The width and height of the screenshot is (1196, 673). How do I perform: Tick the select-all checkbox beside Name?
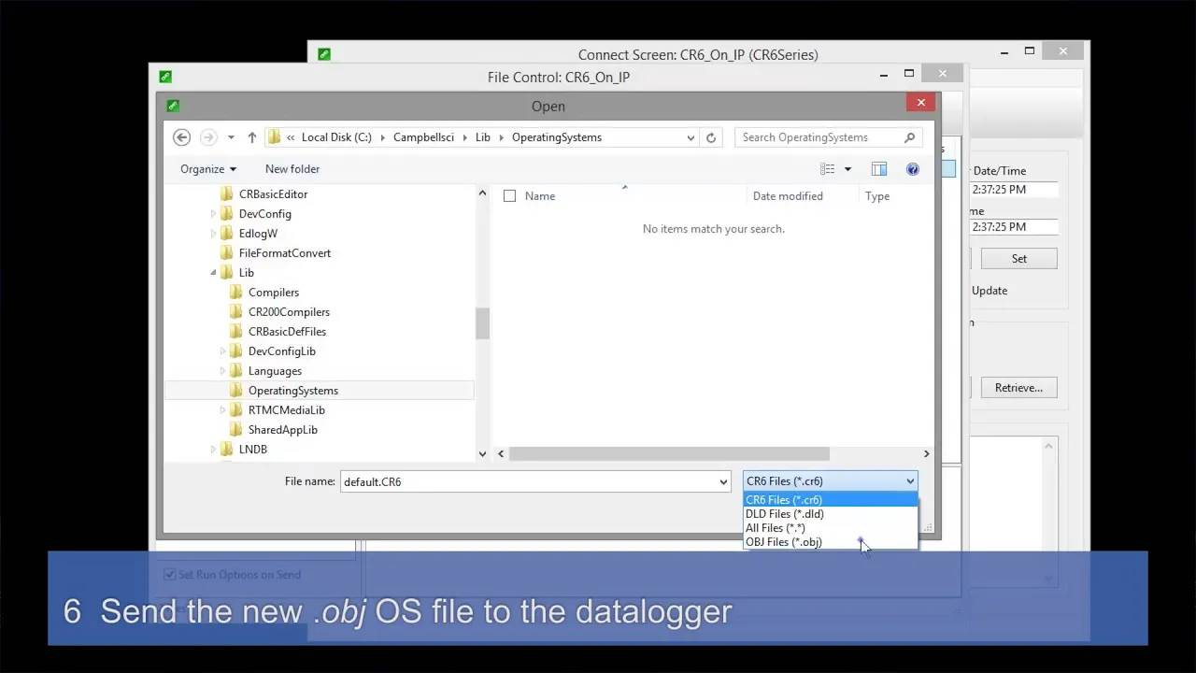[x=509, y=196]
